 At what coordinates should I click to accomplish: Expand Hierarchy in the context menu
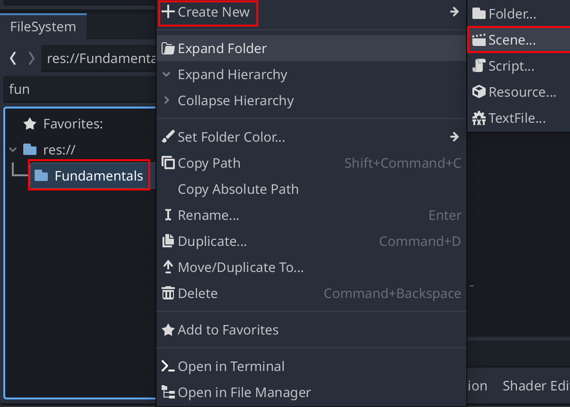point(232,74)
